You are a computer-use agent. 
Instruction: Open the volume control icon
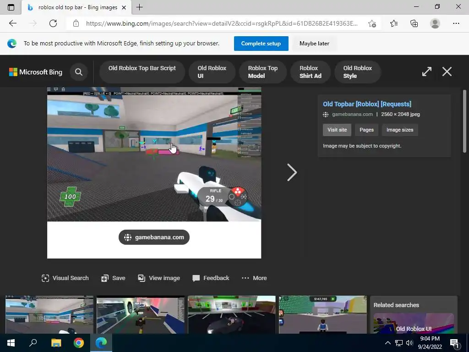coord(409,343)
